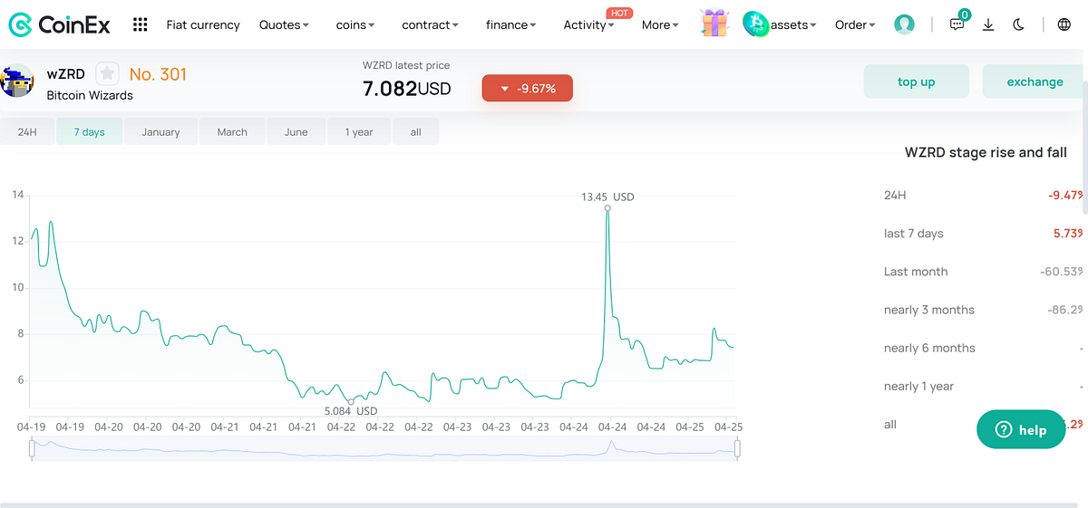Open the messages notification icon

(x=957, y=24)
